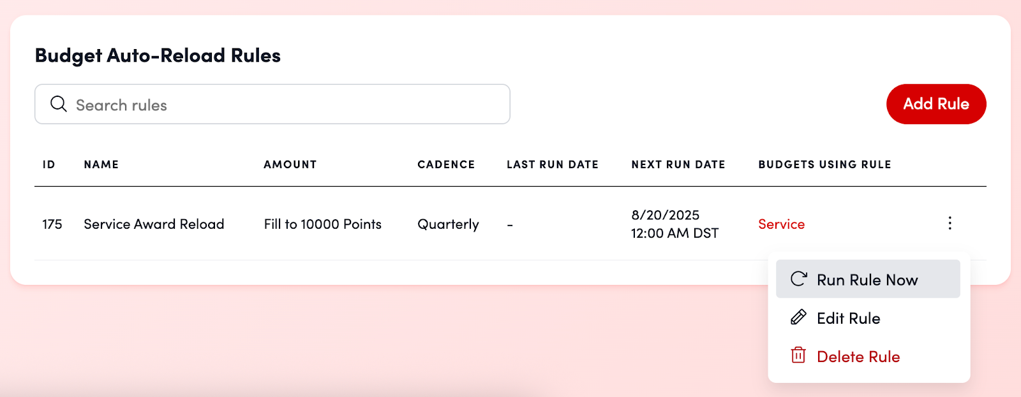The height and width of the screenshot is (397, 1021).
Task: Click the 8/20/2025 next run date
Action: click(666, 215)
